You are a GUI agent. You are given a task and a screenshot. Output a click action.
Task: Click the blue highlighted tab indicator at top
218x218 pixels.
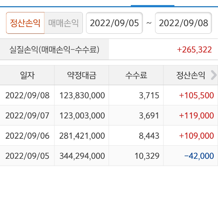(153, 5)
